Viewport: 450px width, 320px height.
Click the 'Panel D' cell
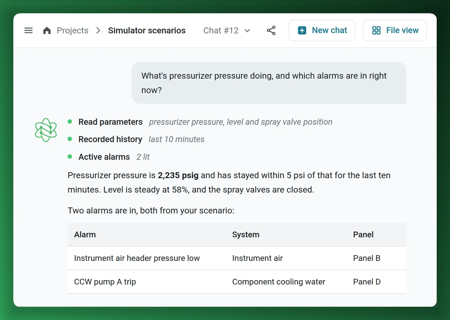pos(367,282)
